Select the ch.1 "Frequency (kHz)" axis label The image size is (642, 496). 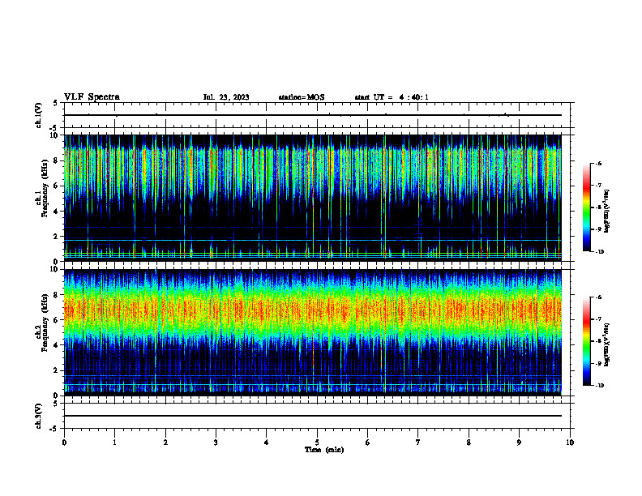(45, 189)
